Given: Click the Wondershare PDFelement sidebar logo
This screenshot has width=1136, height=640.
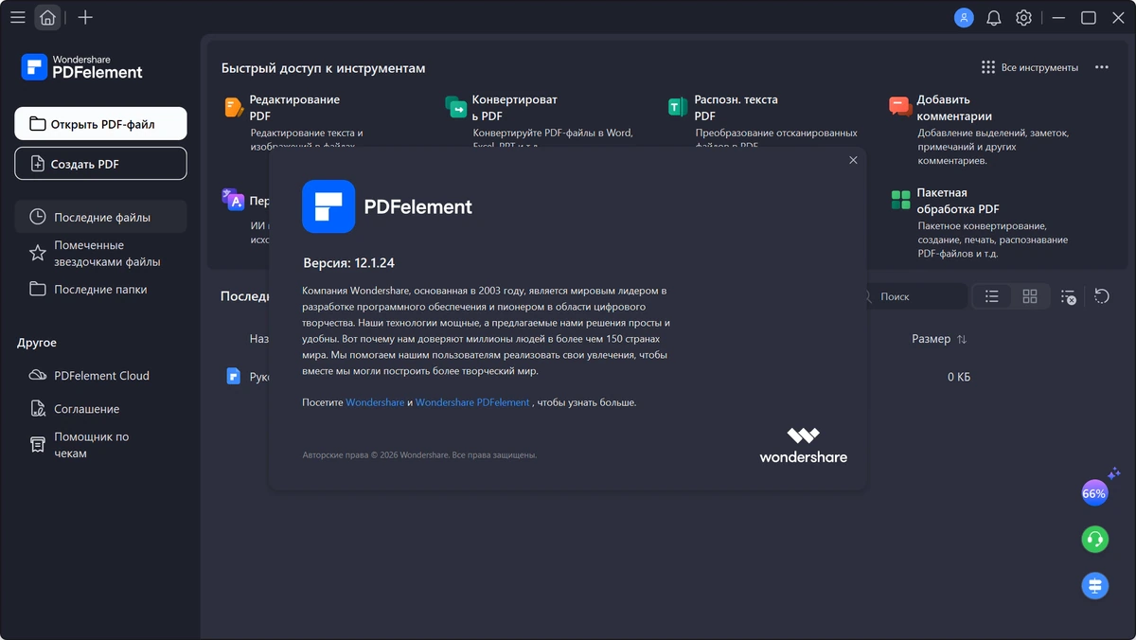Looking at the screenshot, I should pyautogui.click(x=82, y=66).
